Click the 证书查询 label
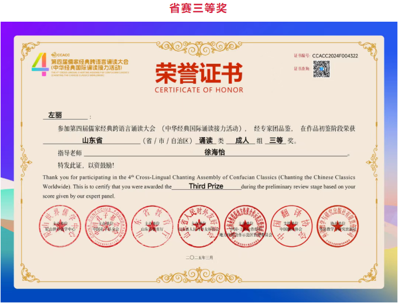The image size is (398, 303). (x=302, y=69)
